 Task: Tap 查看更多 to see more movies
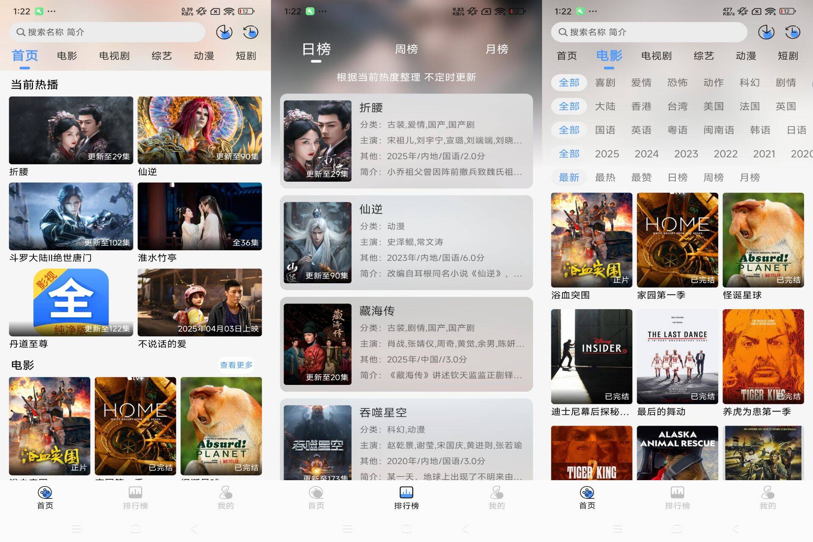click(236, 364)
